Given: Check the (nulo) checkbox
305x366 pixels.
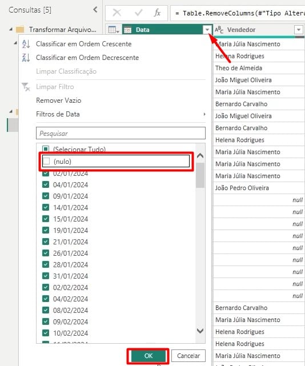Looking at the screenshot, I should (x=46, y=161).
